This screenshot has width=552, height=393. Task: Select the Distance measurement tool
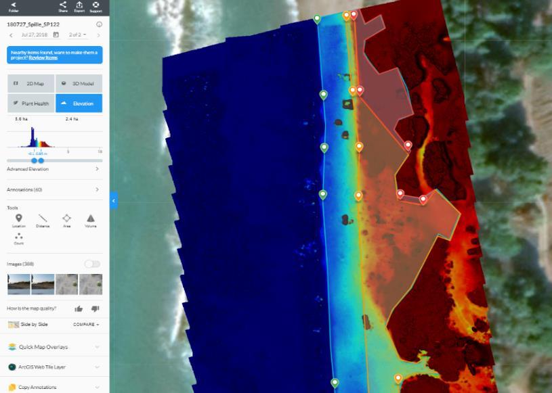click(x=43, y=221)
